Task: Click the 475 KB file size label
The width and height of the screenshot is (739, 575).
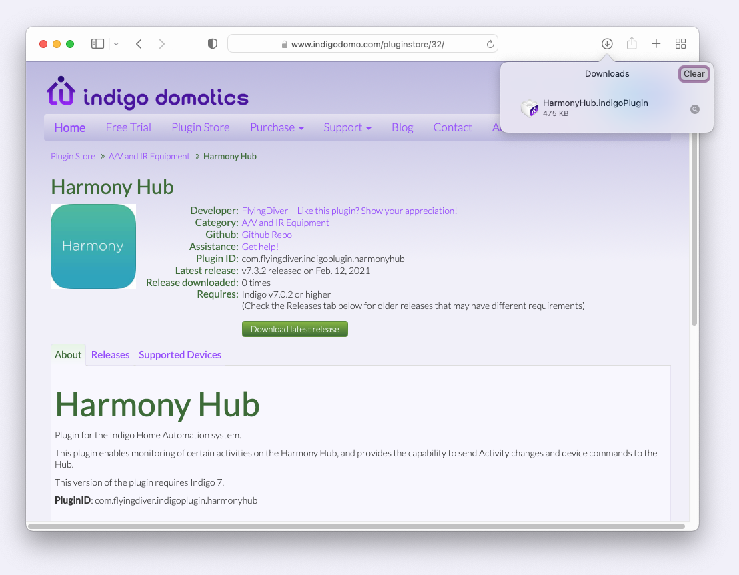Action: 556,113
